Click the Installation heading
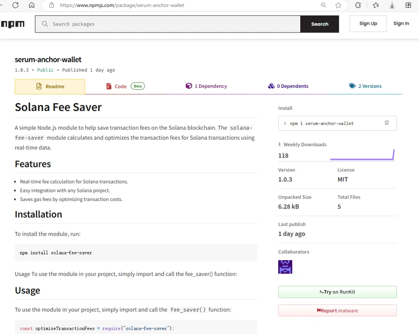The image size is (419, 334). click(x=38, y=214)
